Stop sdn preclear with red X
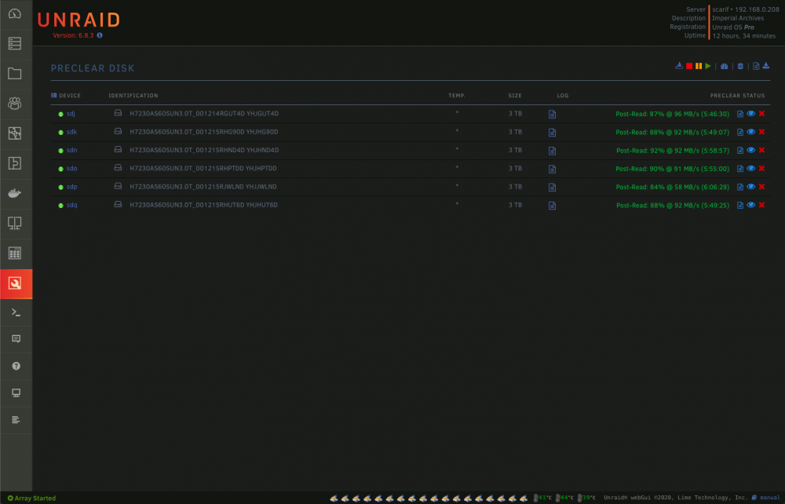This screenshot has height=504, width=785. 762,150
